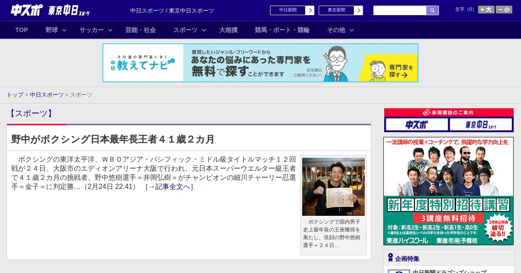521x273 pixels.
Task: Expand the 野球 dropdown chevron
Action: coord(64,30)
